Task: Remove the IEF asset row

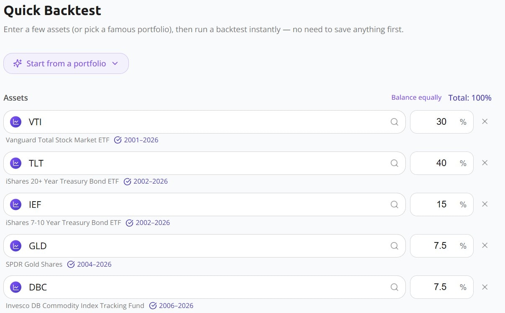Action: [485, 204]
